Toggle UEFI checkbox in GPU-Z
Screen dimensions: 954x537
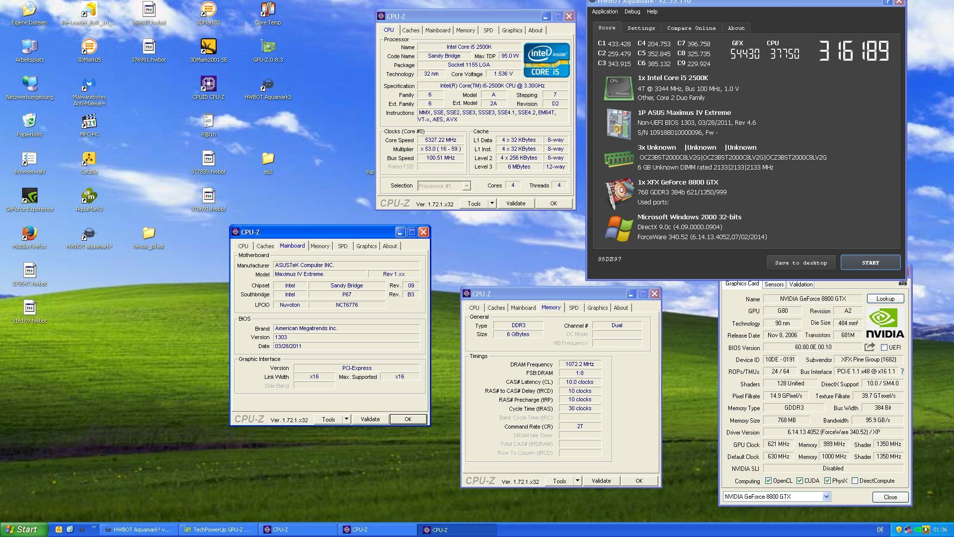(884, 348)
